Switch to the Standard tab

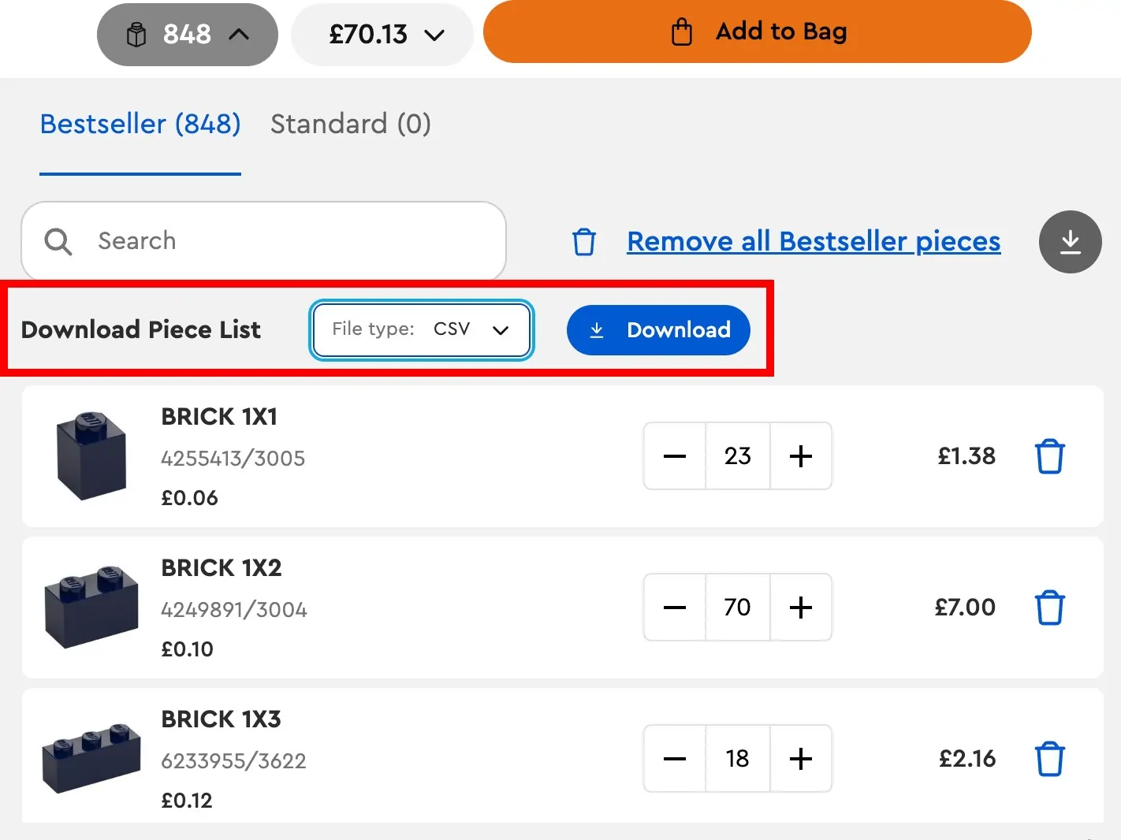coord(351,124)
